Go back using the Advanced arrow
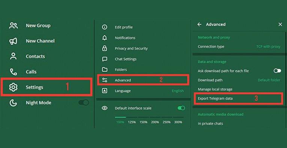Image resolution: width=287 pixels, height=148 pixels. click(199, 24)
